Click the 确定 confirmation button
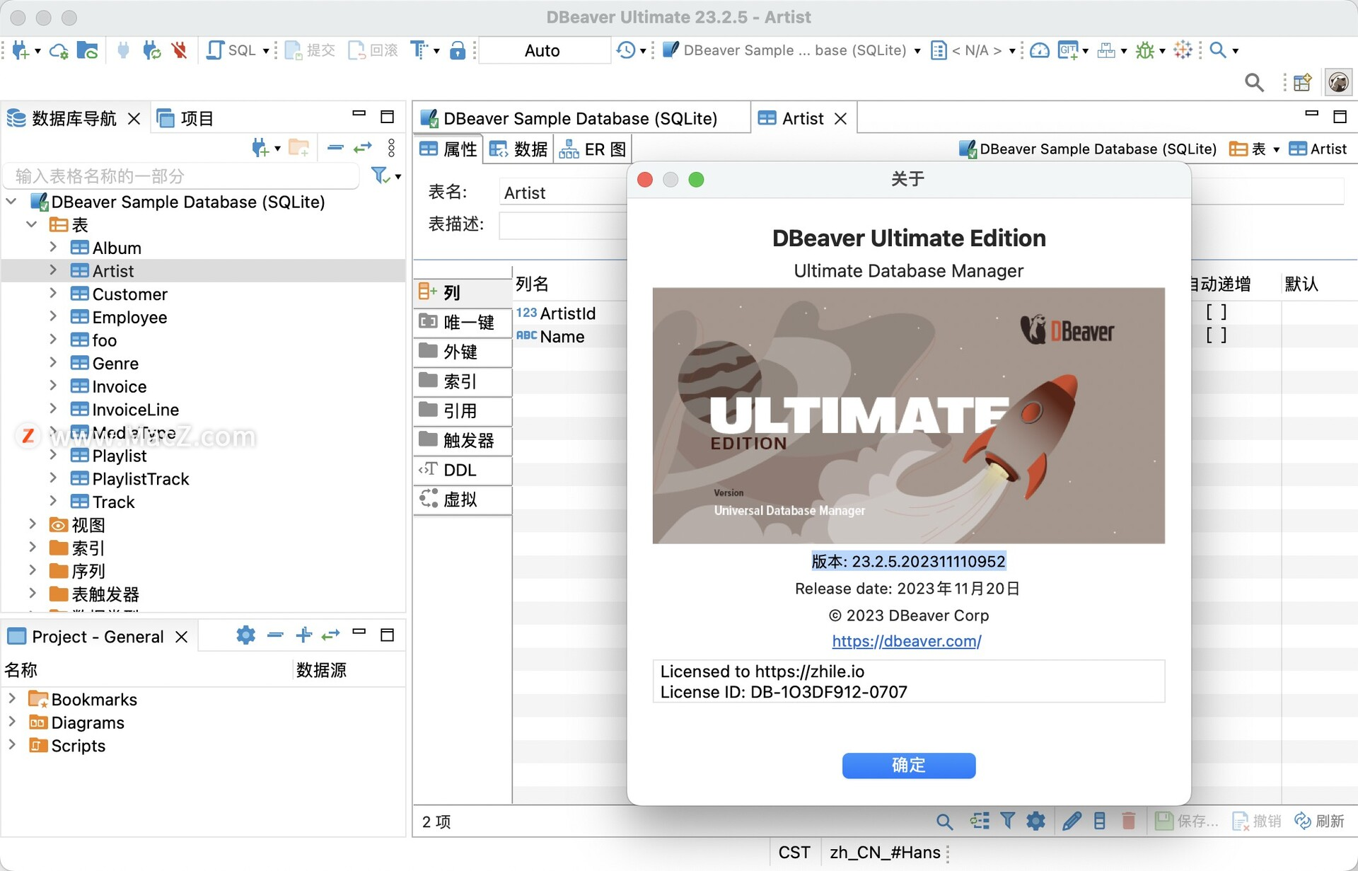 [x=905, y=765]
